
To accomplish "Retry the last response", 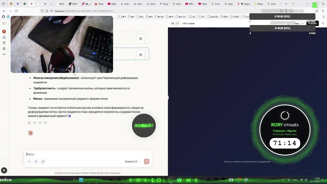I will tap(46, 123).
